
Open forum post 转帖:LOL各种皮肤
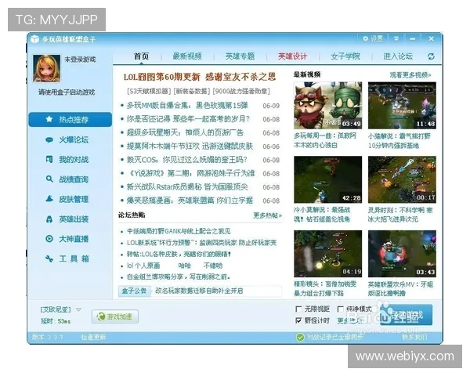click(x=179, y=254)
